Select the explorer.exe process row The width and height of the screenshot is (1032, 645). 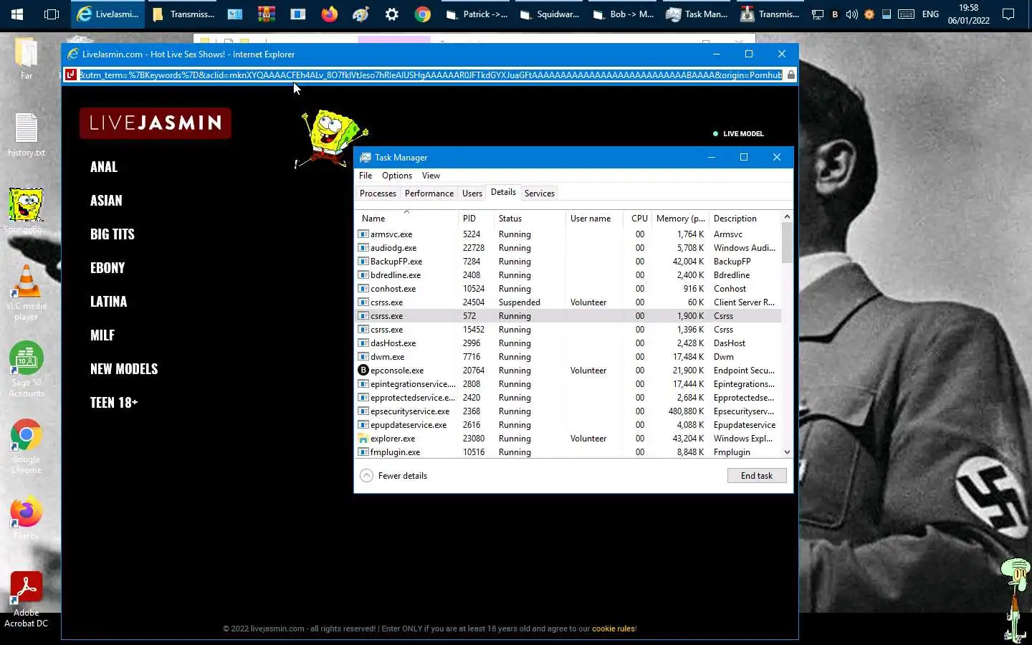click(568, 439)
